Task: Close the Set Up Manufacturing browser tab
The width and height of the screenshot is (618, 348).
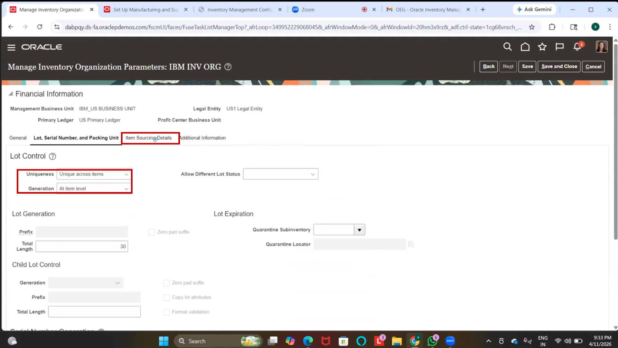Action: point(186,10)
